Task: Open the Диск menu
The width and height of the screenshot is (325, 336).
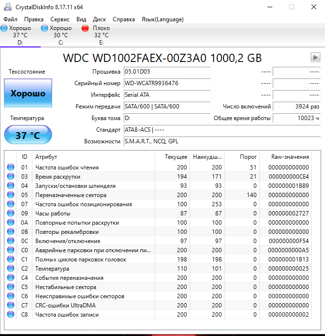Action: pyautogui.click(x=99, y=19)
